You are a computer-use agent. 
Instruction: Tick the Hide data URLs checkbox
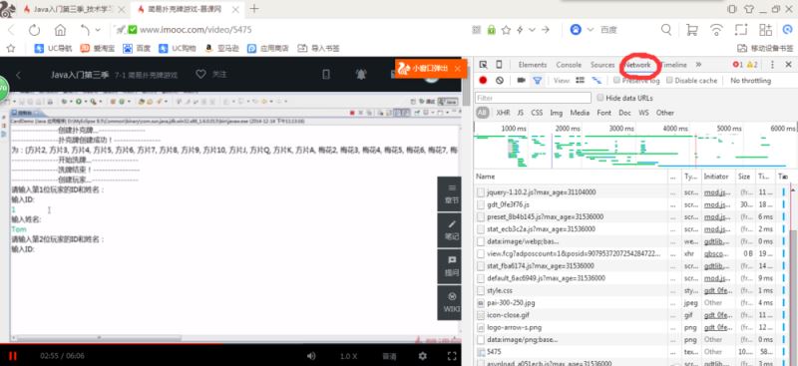click(x=600, y=97)
